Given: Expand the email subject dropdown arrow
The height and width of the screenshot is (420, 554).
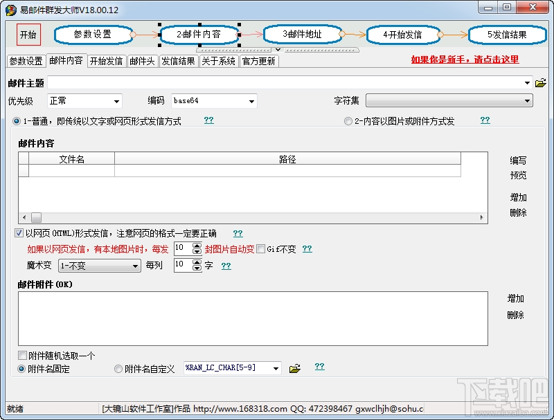Looking at the screenshot, I should click(527, 83).
